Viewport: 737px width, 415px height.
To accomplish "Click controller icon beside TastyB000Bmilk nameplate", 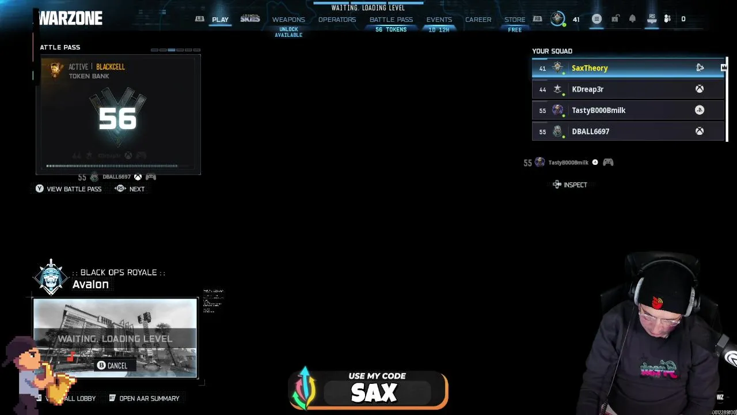I will 608,163.
